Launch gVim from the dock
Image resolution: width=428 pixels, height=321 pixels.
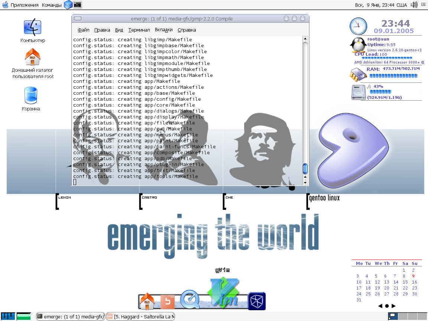pos(224,293)
